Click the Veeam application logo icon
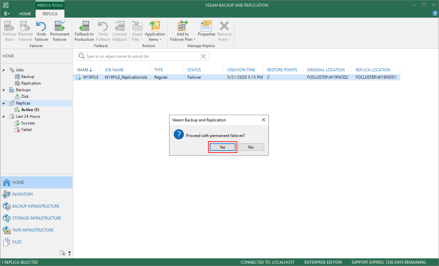Viewport: 439px width, 266px height. point(5,5)
